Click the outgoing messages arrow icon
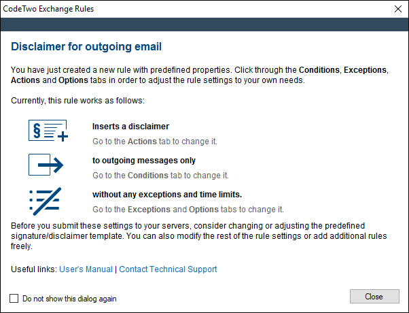Viewport: 409px width, 313px height. 46,165
